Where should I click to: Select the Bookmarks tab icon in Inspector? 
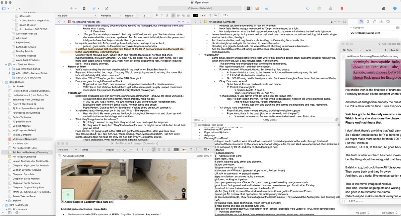(x=368, y=22)
